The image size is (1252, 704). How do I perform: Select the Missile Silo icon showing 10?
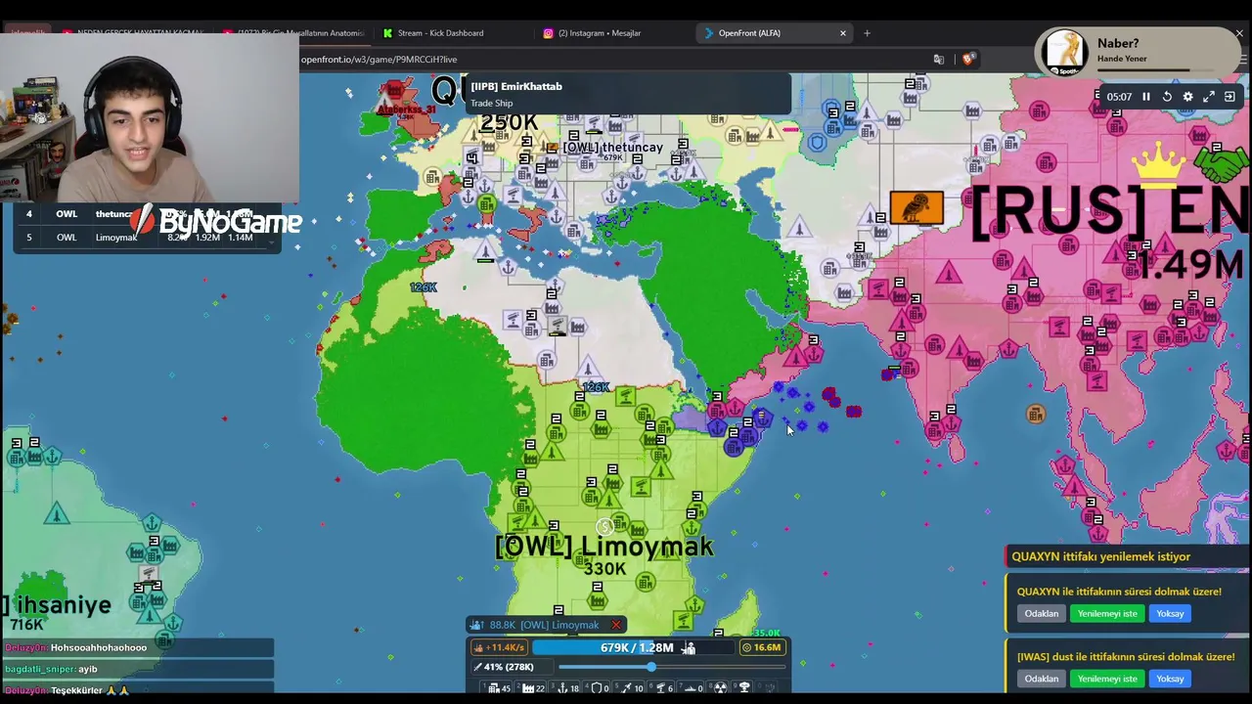coord(627,688)
